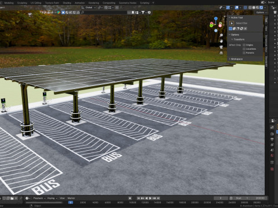Open the Options dropdown in viewport header

pos(262,12)
